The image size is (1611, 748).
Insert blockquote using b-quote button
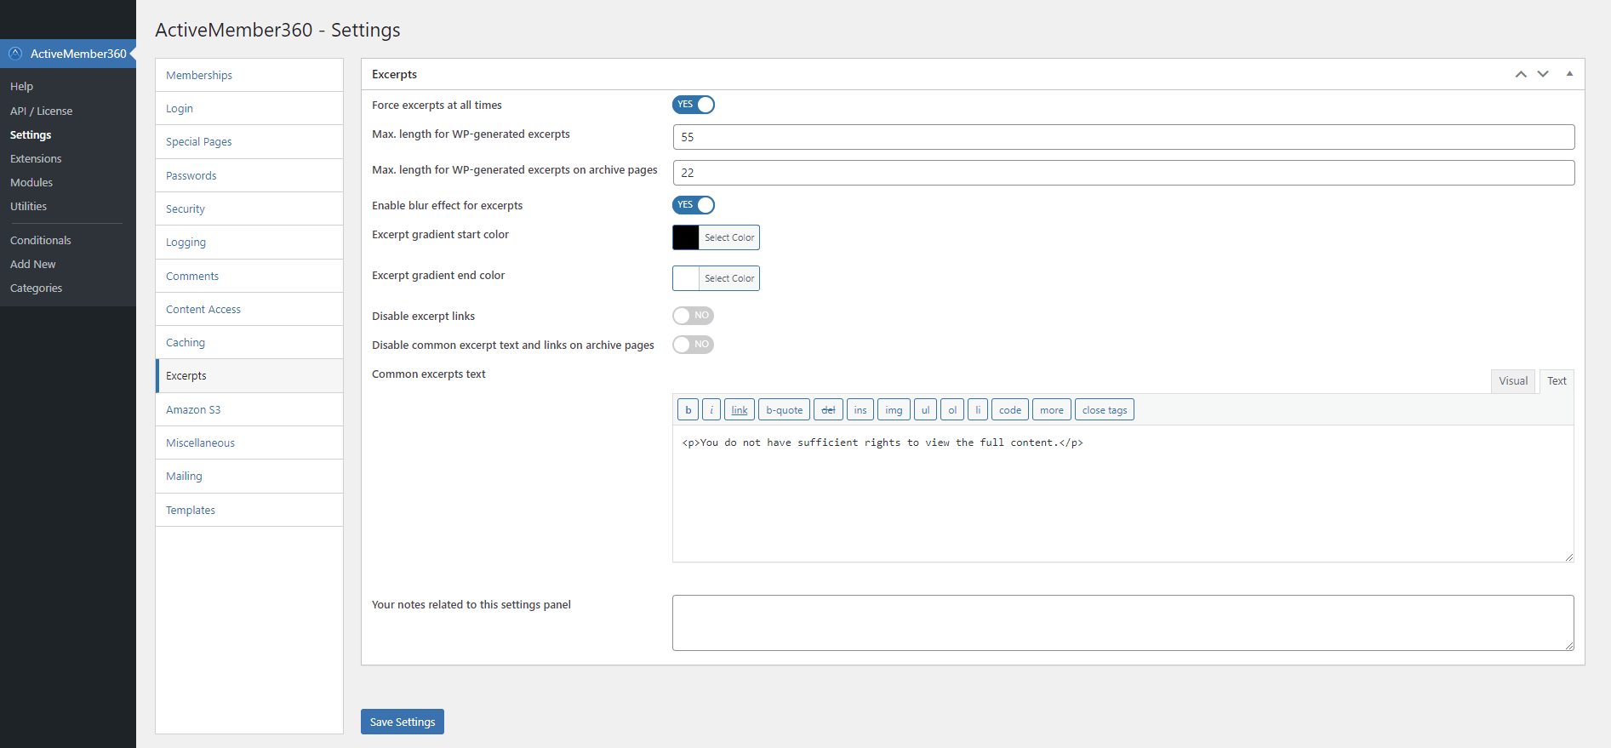coord(784,409)
